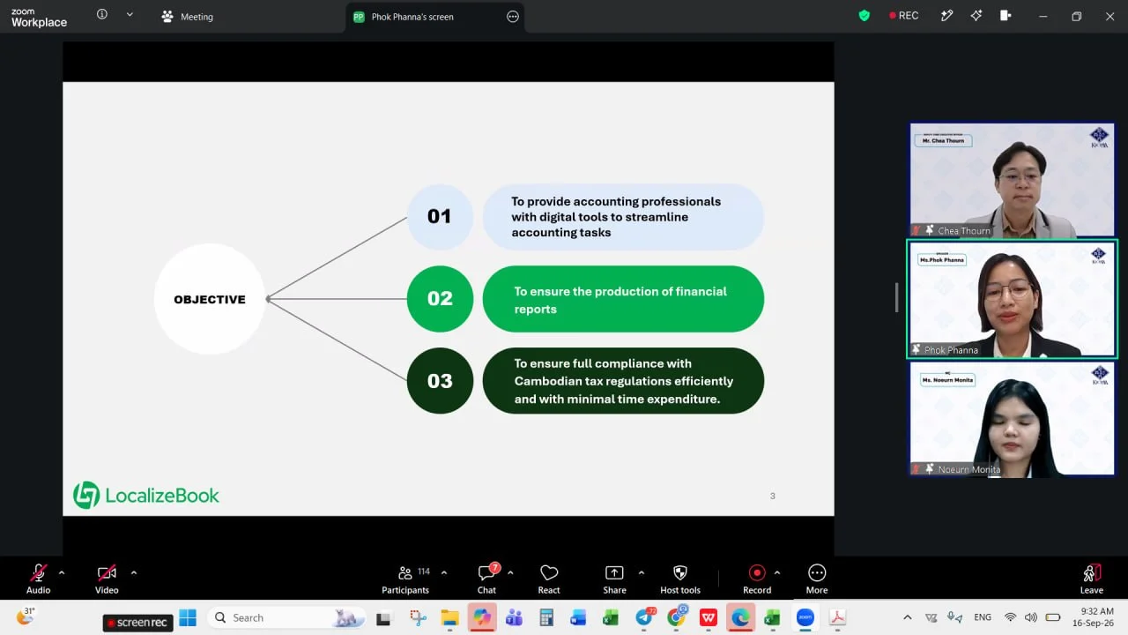Open the Participants panel
Image resolution: width=1128 pixels, height=635 pixels.
click(x=405, y=579)
